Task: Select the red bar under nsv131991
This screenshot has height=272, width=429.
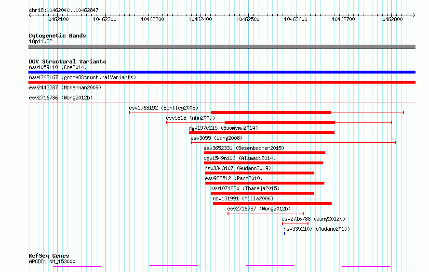Action: click(x=272, y=203)
